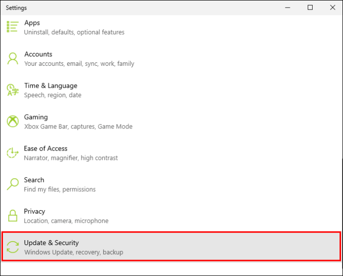
Task: Click the Gaming Xbox icon
Action: pyautogui.click(x=12, y=122)
